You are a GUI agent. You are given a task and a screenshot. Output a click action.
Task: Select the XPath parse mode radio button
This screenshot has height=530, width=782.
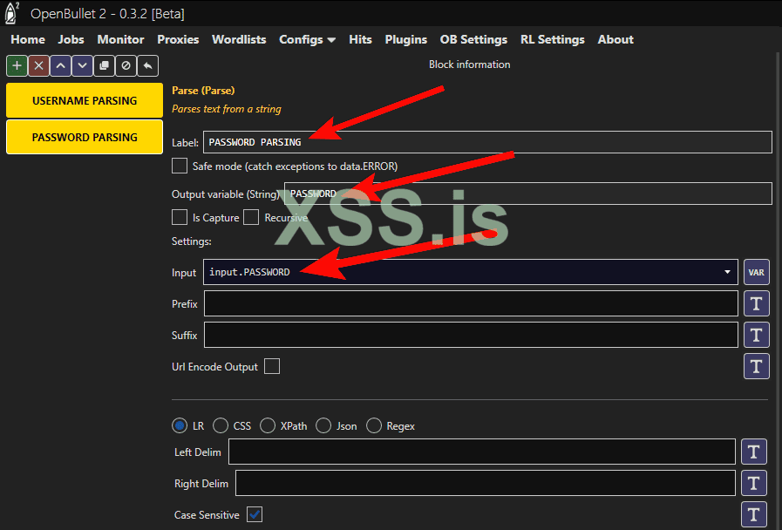pos(268,425)
